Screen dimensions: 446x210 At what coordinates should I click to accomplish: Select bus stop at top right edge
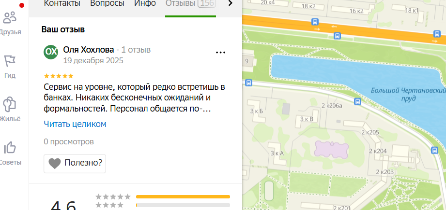437,34
